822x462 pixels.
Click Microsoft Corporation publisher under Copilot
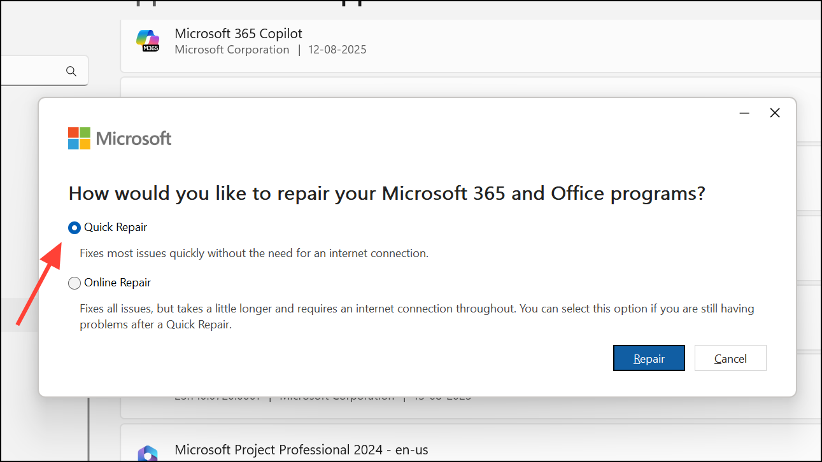pos(232,50)
